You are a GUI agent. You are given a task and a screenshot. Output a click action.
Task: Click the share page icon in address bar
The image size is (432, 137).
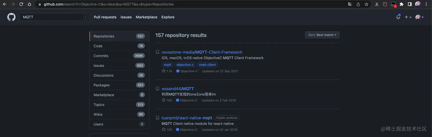358,4
